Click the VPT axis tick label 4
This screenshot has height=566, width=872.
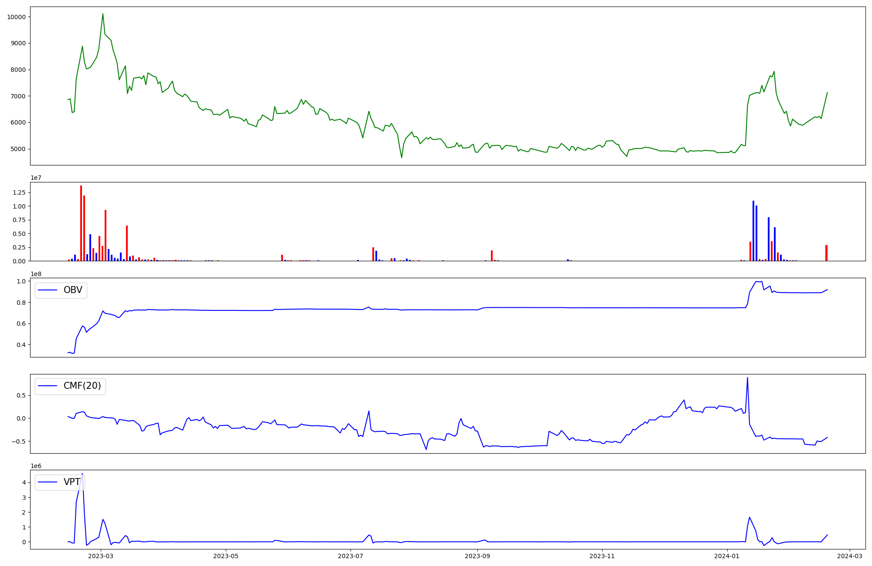[23, 482]
